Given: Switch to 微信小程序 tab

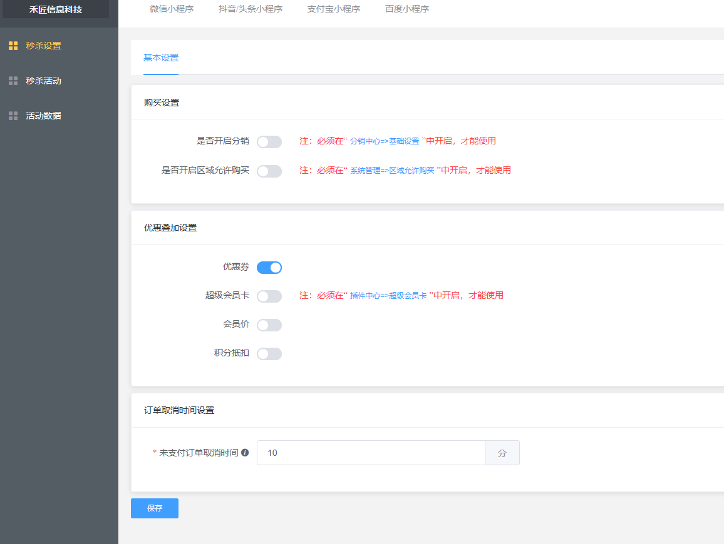Looking at the screenshot, I should click(172, 9).
